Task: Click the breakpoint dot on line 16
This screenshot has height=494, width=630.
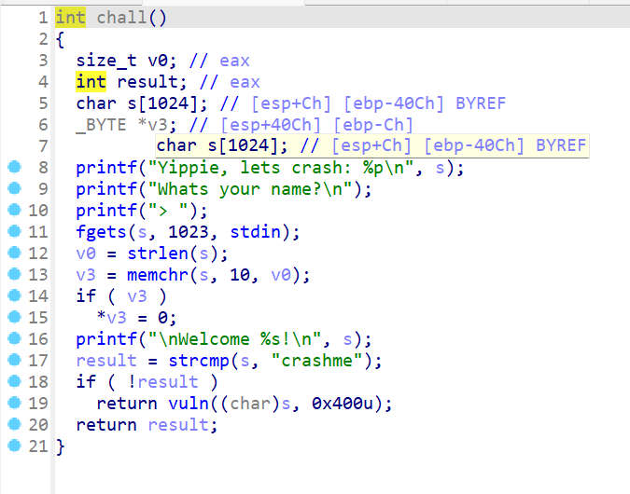Action: 14,339
